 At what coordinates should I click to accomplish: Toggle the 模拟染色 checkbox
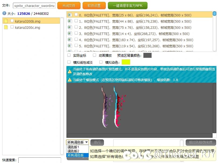(x=101, y=62)
